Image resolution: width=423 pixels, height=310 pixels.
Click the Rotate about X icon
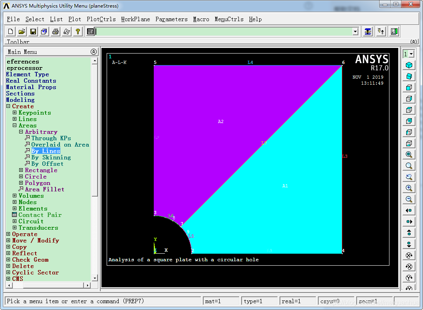point(409,255)
